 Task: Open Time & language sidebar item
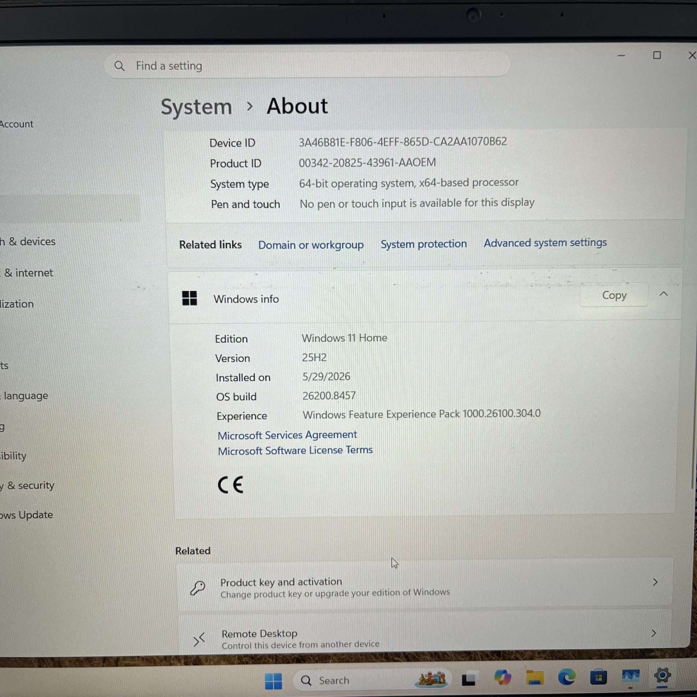(25, 396)
